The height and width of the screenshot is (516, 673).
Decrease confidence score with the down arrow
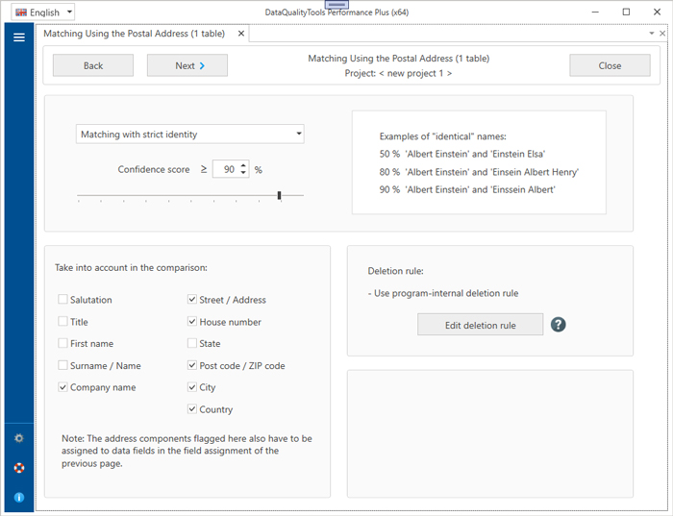click(x=244, y=174)
